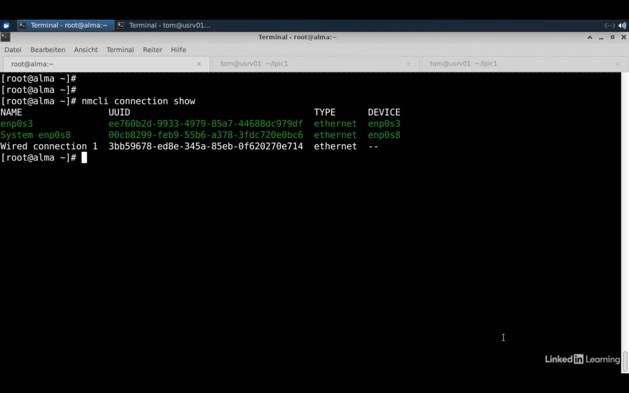Maximize the terminal window

tap(612, 37)
